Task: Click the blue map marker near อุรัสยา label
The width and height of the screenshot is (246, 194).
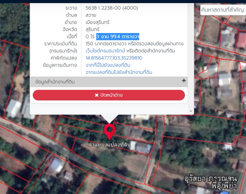Action: [225, 192]
